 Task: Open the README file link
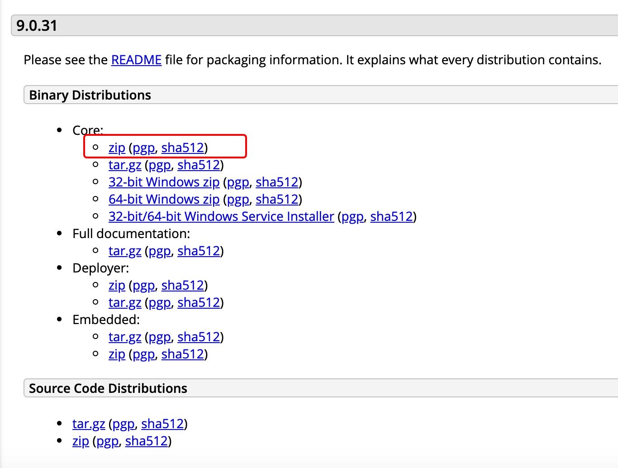click(136, 60)
